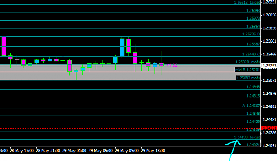Viewport: 278px width, 161px height.
Task: Click the magenta candle countdown timer text
Action: tap(172, 65)
